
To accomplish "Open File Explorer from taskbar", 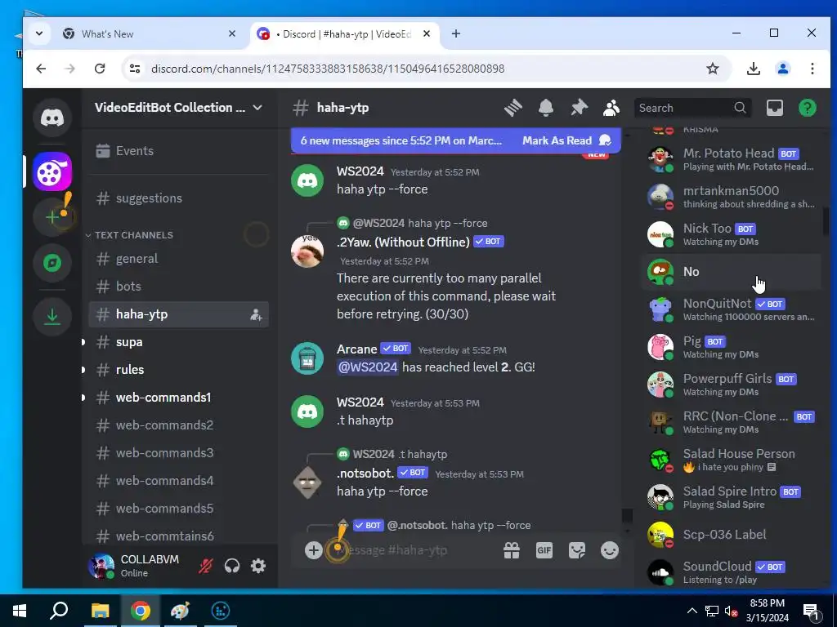I will click(100, 611).
